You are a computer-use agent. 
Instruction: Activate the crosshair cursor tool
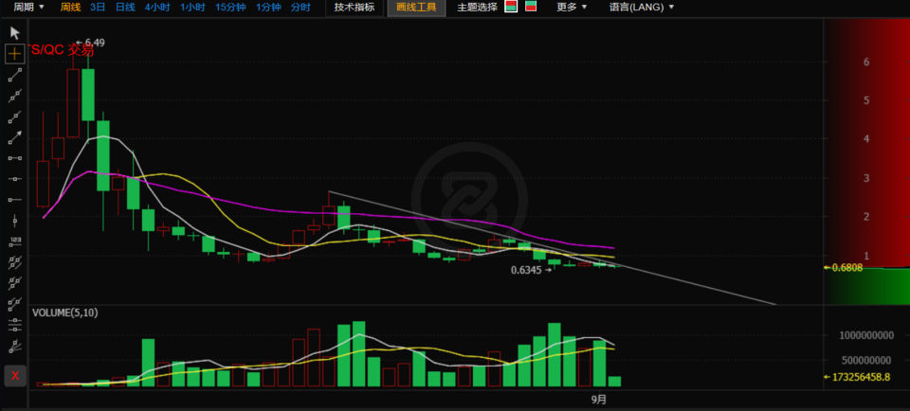click(15, 53)
